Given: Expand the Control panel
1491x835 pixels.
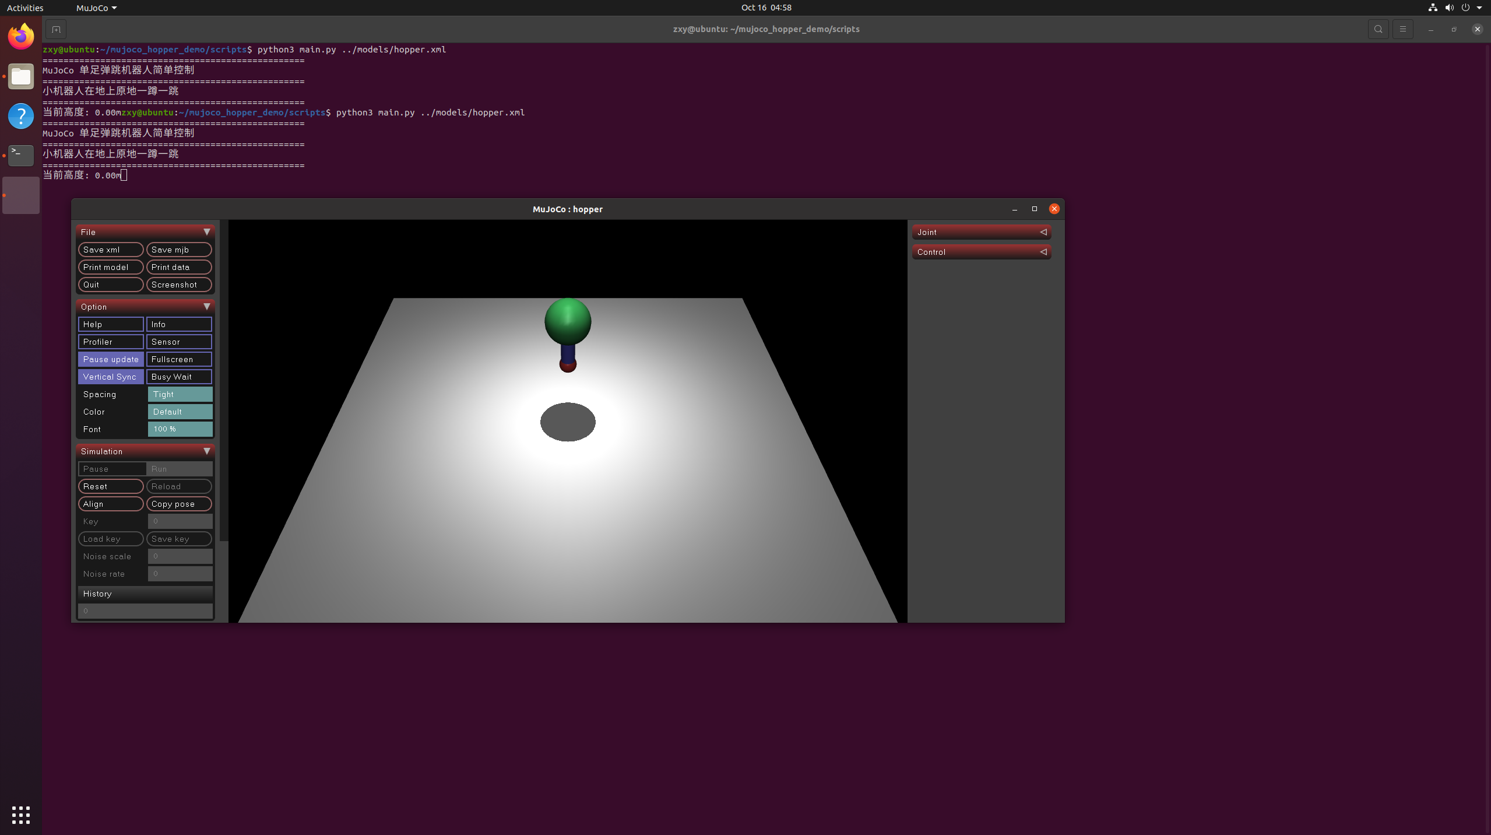Looking at the screenshot, I should pyautogui.click(x=982, y=252).
